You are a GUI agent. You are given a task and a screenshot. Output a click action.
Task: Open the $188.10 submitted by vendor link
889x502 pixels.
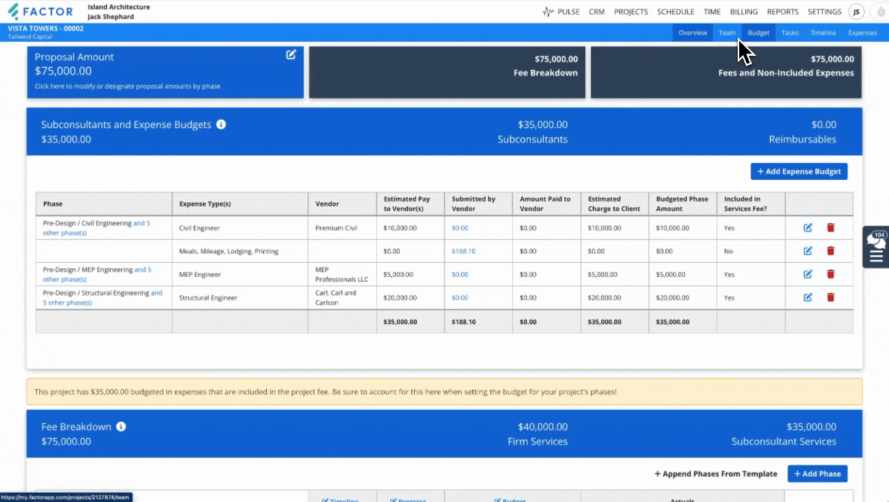point(463,250)
